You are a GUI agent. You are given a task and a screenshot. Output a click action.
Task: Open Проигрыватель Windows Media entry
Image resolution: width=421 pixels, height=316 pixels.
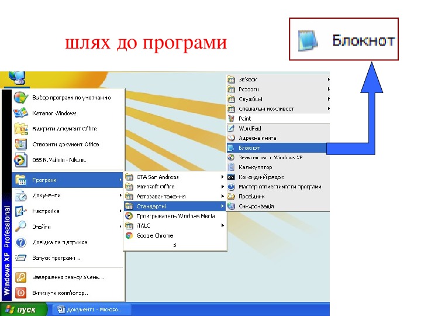point(174,216)
